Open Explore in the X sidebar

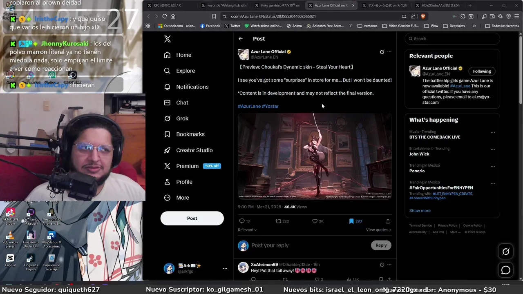click(179, 71)
